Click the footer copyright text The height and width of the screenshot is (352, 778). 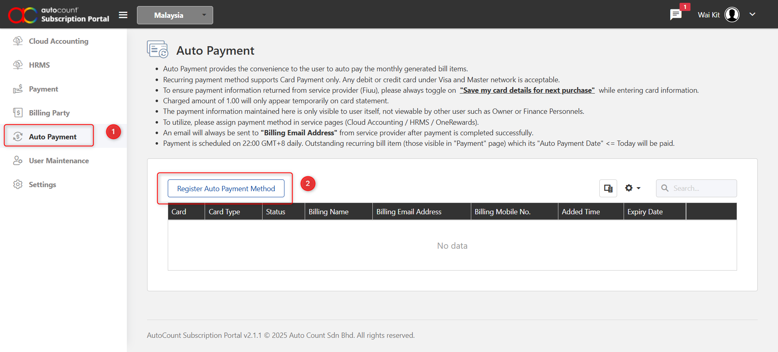[280, 335]
